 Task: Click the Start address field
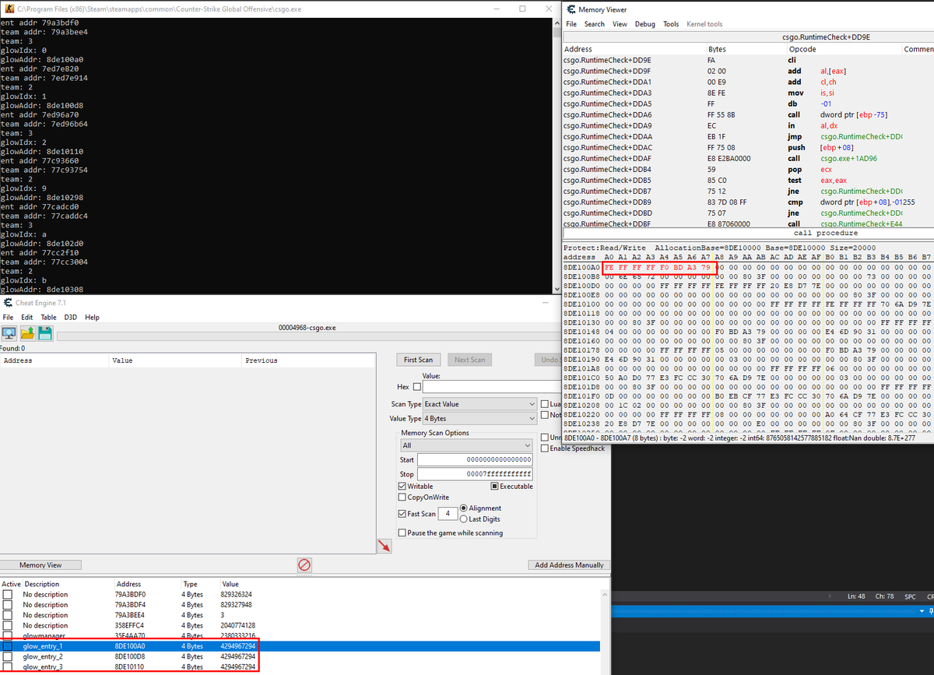[475, 459]
